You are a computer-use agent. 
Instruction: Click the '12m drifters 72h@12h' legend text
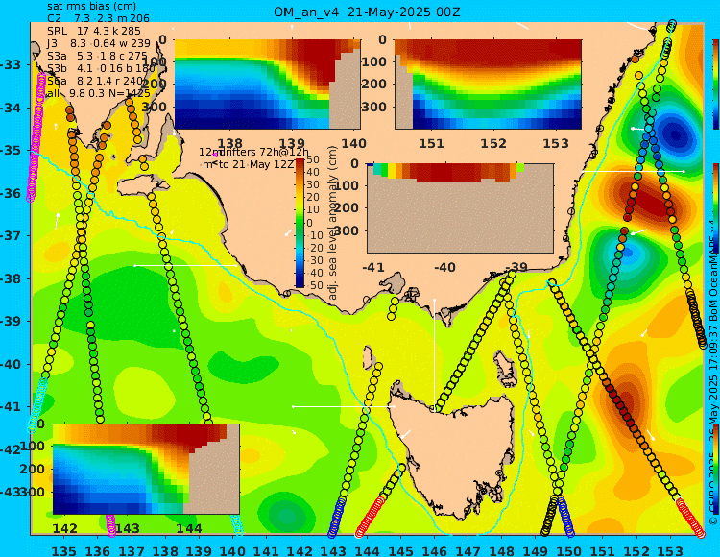click(x=254, y=152)
